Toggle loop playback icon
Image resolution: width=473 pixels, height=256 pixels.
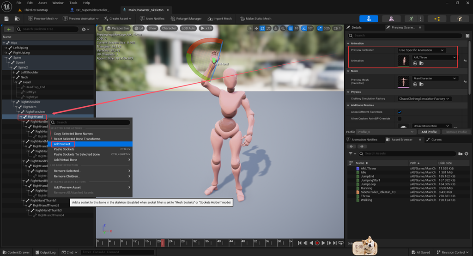coord(341,243)
